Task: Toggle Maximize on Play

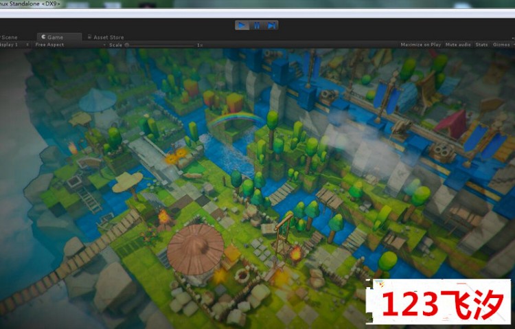Action: pos(421,45)
